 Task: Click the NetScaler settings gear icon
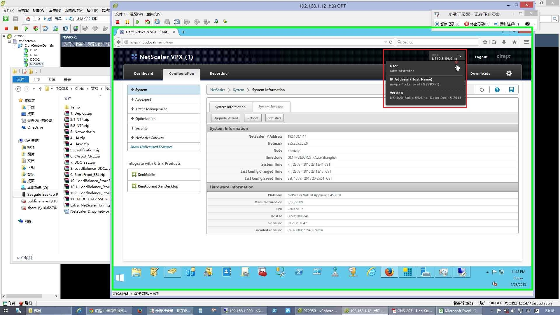coord(509,73)
